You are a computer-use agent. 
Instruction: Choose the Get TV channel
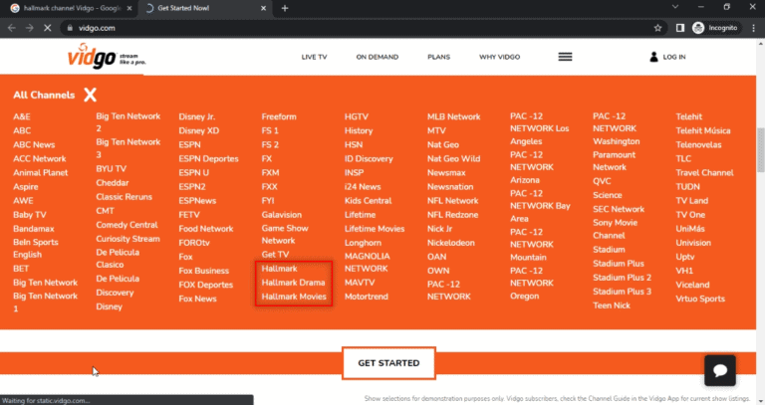click(x=275, y=255)
